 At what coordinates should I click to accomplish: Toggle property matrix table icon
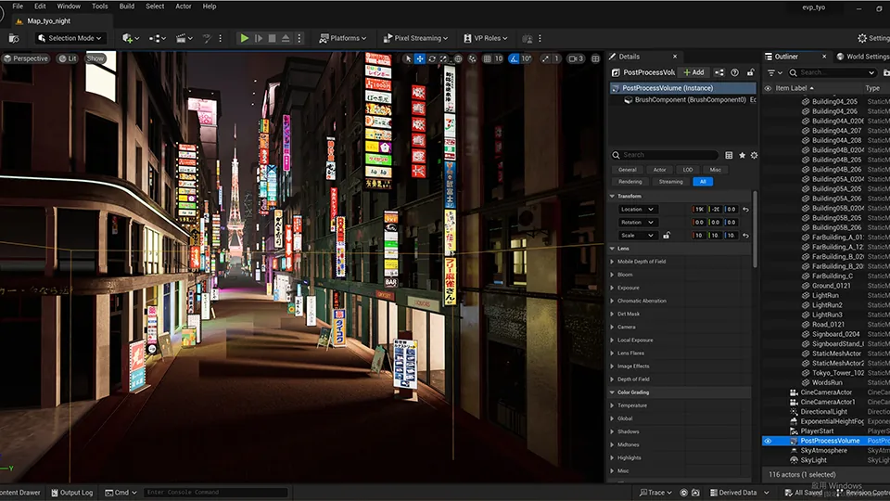pyautogui.click(x=729, y=155)
